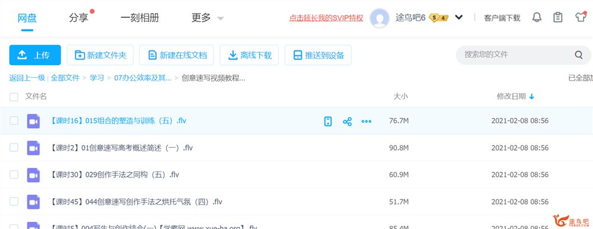Screen dimensions: 593x229
Task: Push 课时16 file to device icon
Action: tap(328, 121)
